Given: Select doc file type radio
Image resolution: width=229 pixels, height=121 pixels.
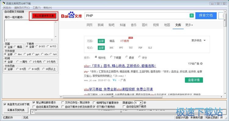Looking at the screenshot, I should pos(18,54).
